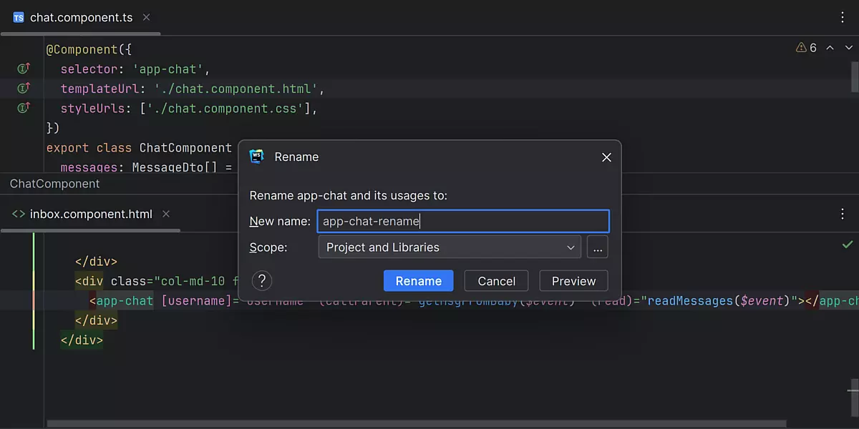859x429 pixels.
Task: Click the gutter icon beside the templateUrl line
Action: point(24,89)
